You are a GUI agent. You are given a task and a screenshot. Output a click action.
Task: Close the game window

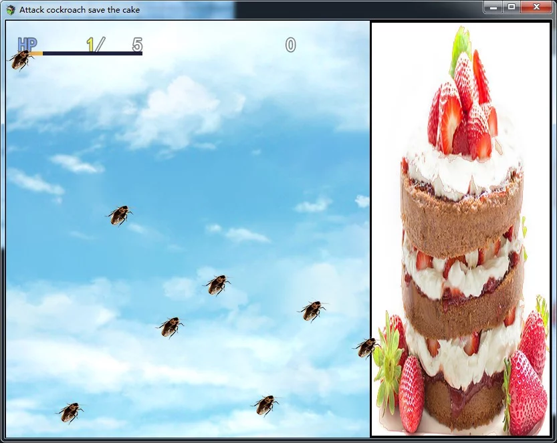536,7
